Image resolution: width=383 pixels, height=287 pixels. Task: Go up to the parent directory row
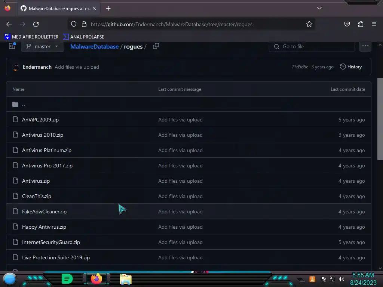189,105
